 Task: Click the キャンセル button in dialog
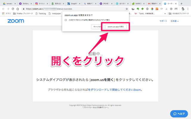pyautogui.click(x=98, y=26)
